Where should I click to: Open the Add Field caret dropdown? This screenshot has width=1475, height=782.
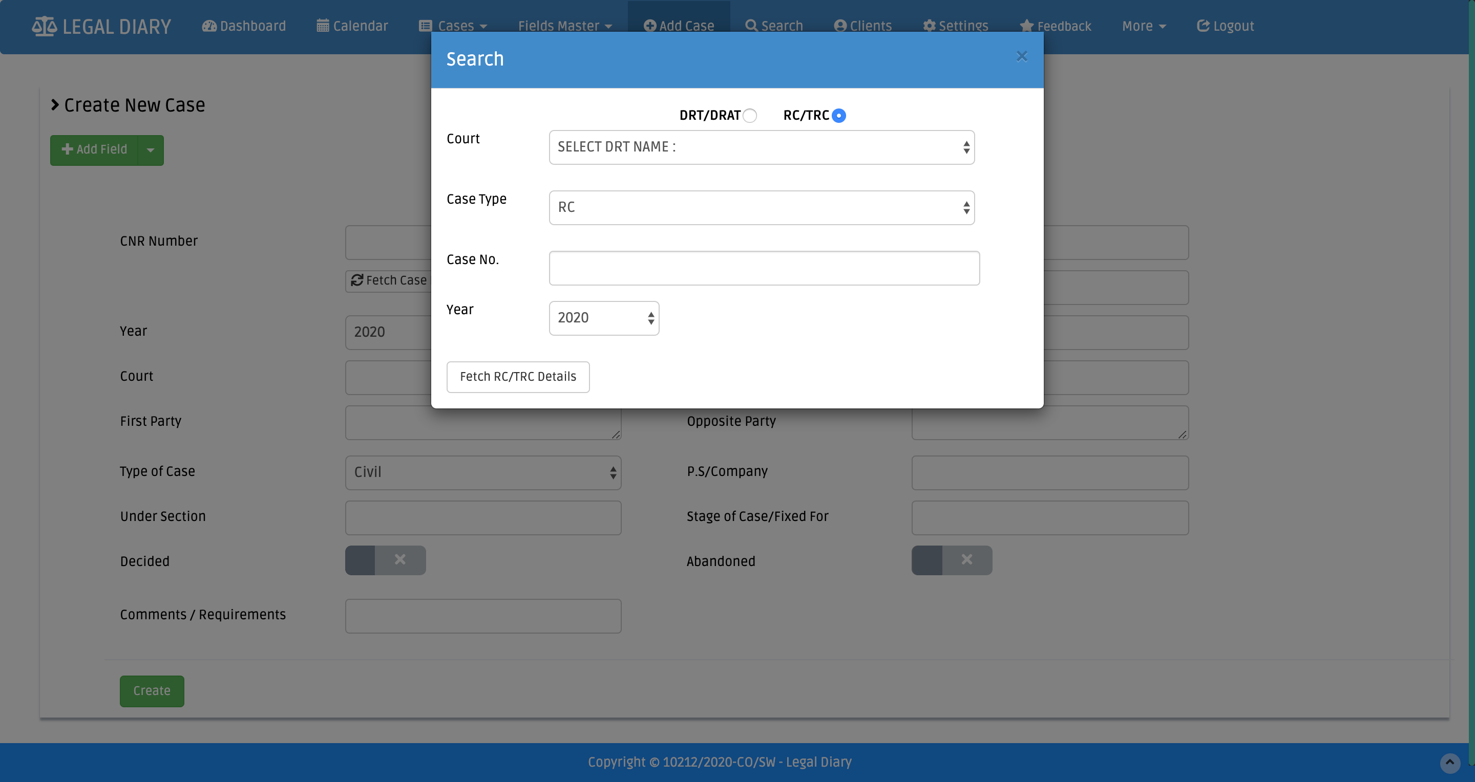click(x=151, y=150)
